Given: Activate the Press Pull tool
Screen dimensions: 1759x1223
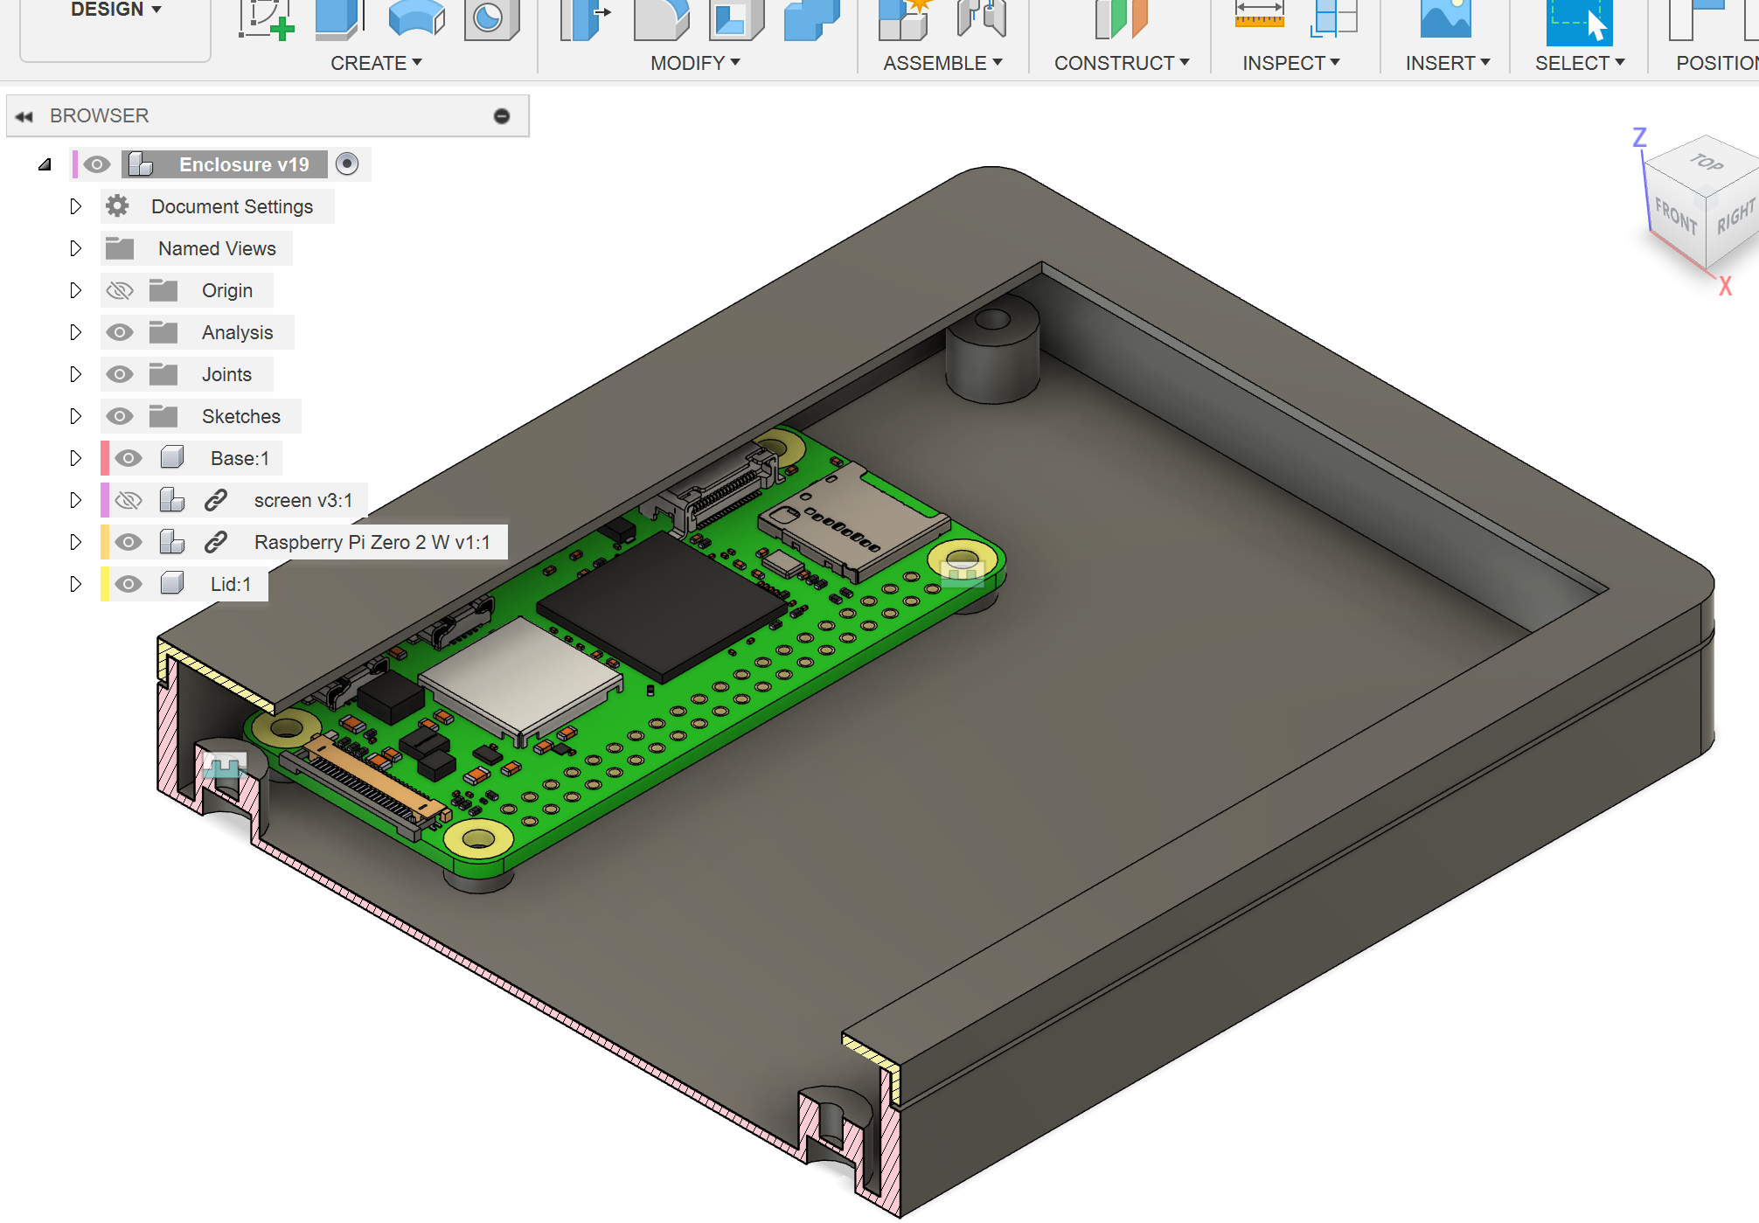Looking at the screenshot, I should (585, 19).
